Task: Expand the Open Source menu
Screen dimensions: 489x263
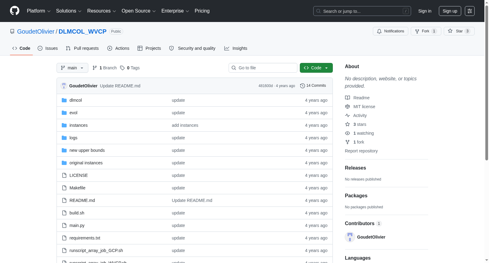Action: coord(139,11)
